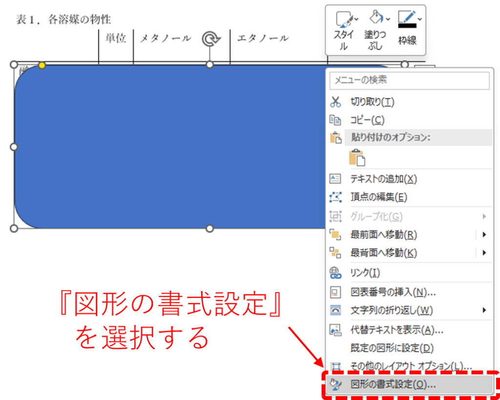Select Format Shape (図形の書式設定) menu item
Screen dimensions: 500x400
click(x=393, y=384)
